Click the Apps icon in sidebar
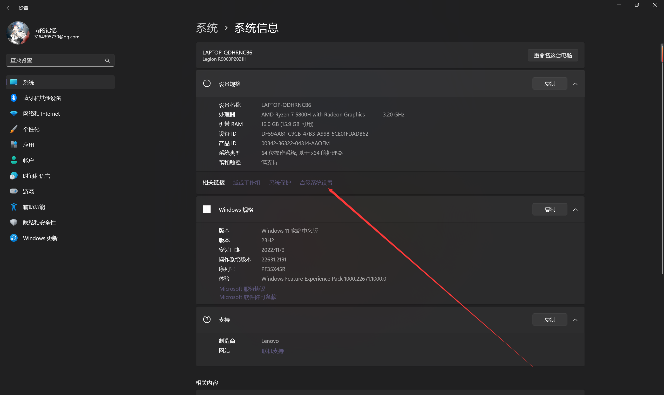 tap(13, 144)
